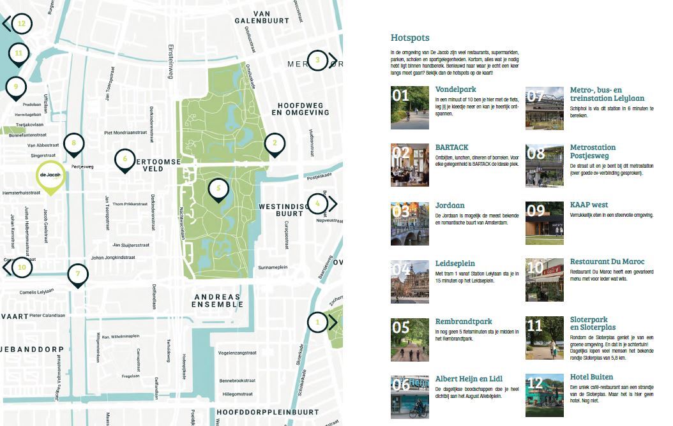Screen dimensions: 673x426
Task: Click map marker number 5 in Rembrandtpark
Action: [x=218, y=188]
